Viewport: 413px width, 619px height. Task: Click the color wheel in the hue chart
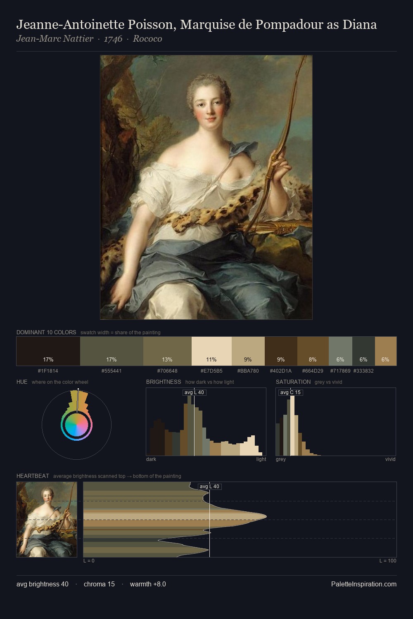point(76,425)
